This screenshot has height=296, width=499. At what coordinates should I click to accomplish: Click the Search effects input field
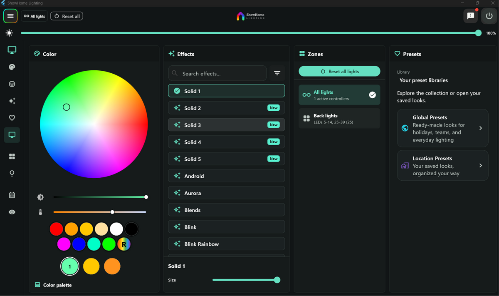(217, 73)
